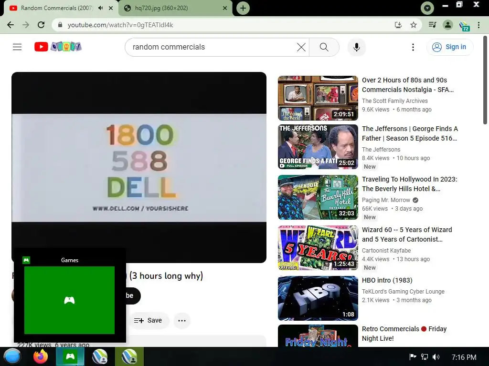Open YouTube settings three-dot menu

pyautogui.click(x=413, y=47)
